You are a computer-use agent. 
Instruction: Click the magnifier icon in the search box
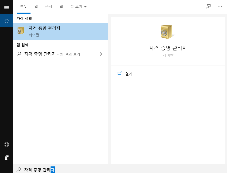pos(19,169)
